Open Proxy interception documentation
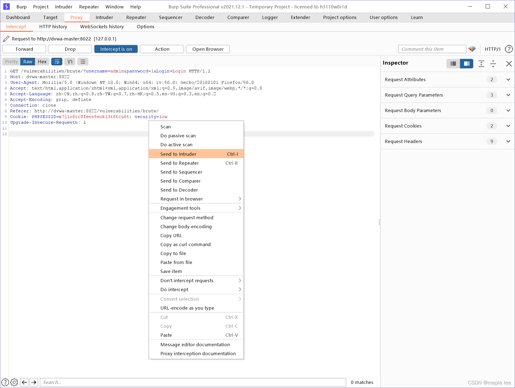This screenshot has width=515, height=388. [x=196, y=354]
